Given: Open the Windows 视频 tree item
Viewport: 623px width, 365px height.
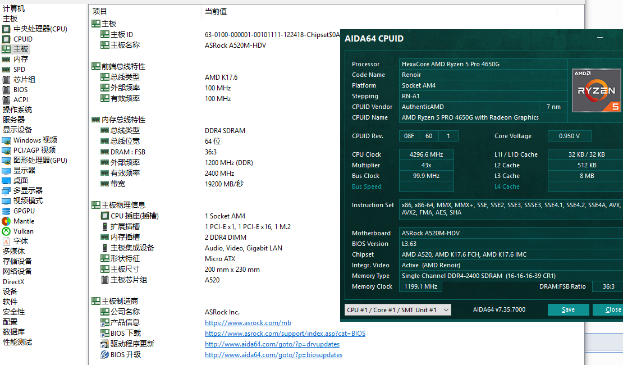Looking at the screenshot, I should [35, 140].
